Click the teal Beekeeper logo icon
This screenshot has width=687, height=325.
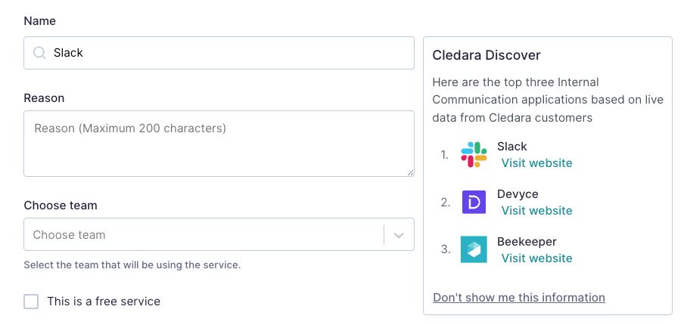(474, 249)
